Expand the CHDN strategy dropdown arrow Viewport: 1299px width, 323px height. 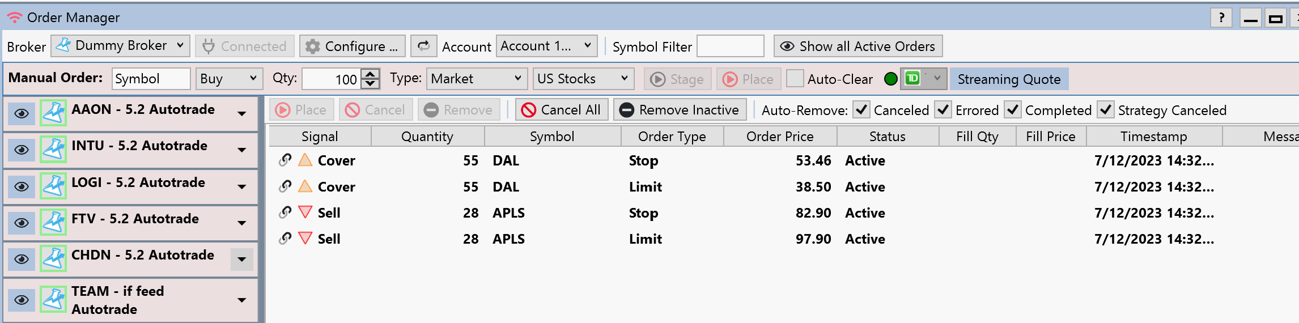click(x=242, y=260)
